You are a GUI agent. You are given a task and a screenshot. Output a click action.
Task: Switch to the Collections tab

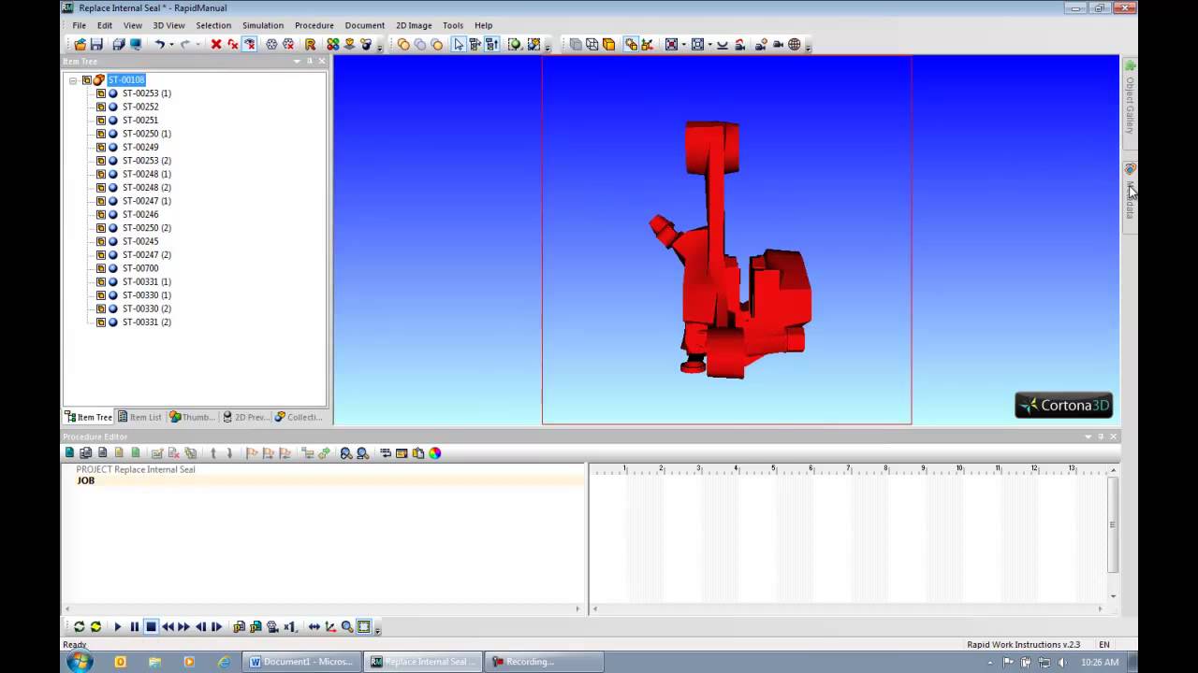pyautogui.click(x=299, y=417)
